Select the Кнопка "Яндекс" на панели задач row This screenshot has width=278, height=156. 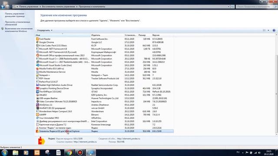(104, 128)
